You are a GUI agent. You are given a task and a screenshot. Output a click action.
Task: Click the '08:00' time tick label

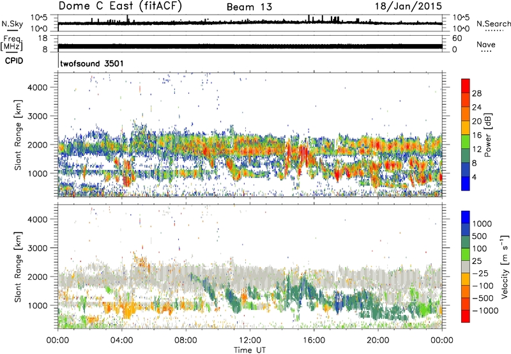[185, 341]
